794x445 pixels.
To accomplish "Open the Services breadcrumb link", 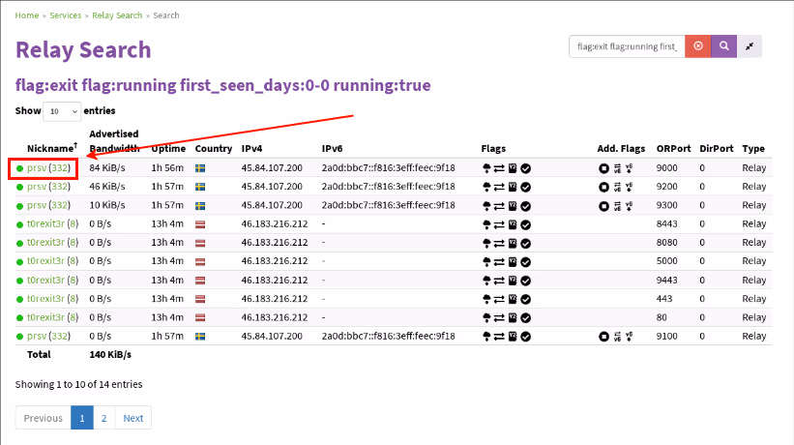I will pyautogui.click(x=65, y=15).
